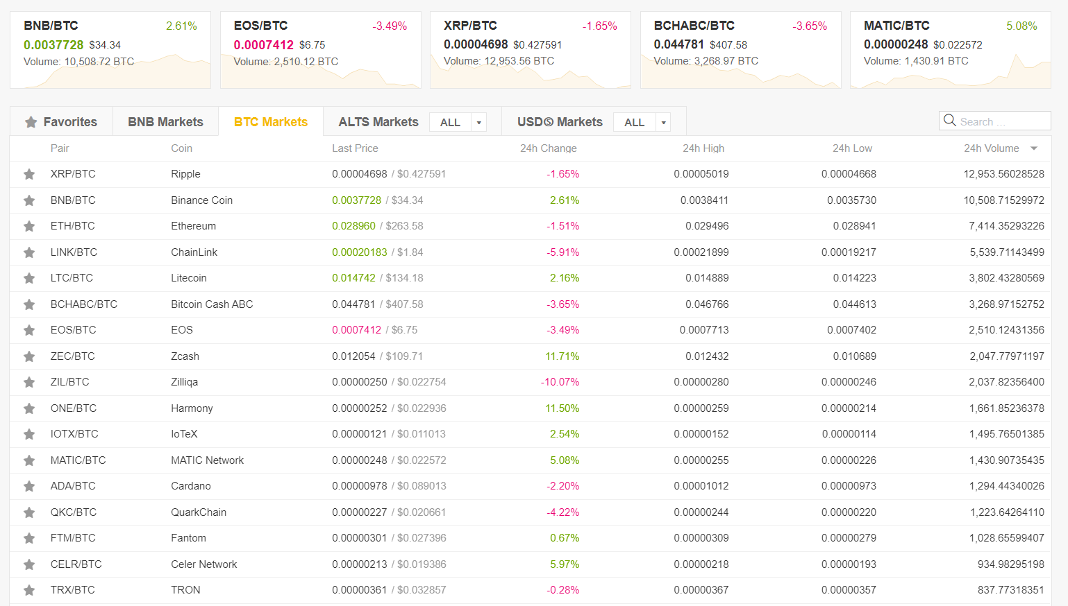Image resolution: width=1068 pixels, height=606 pixels.
Task: Sort by Pair column header
Action: (x=60, y=148)
